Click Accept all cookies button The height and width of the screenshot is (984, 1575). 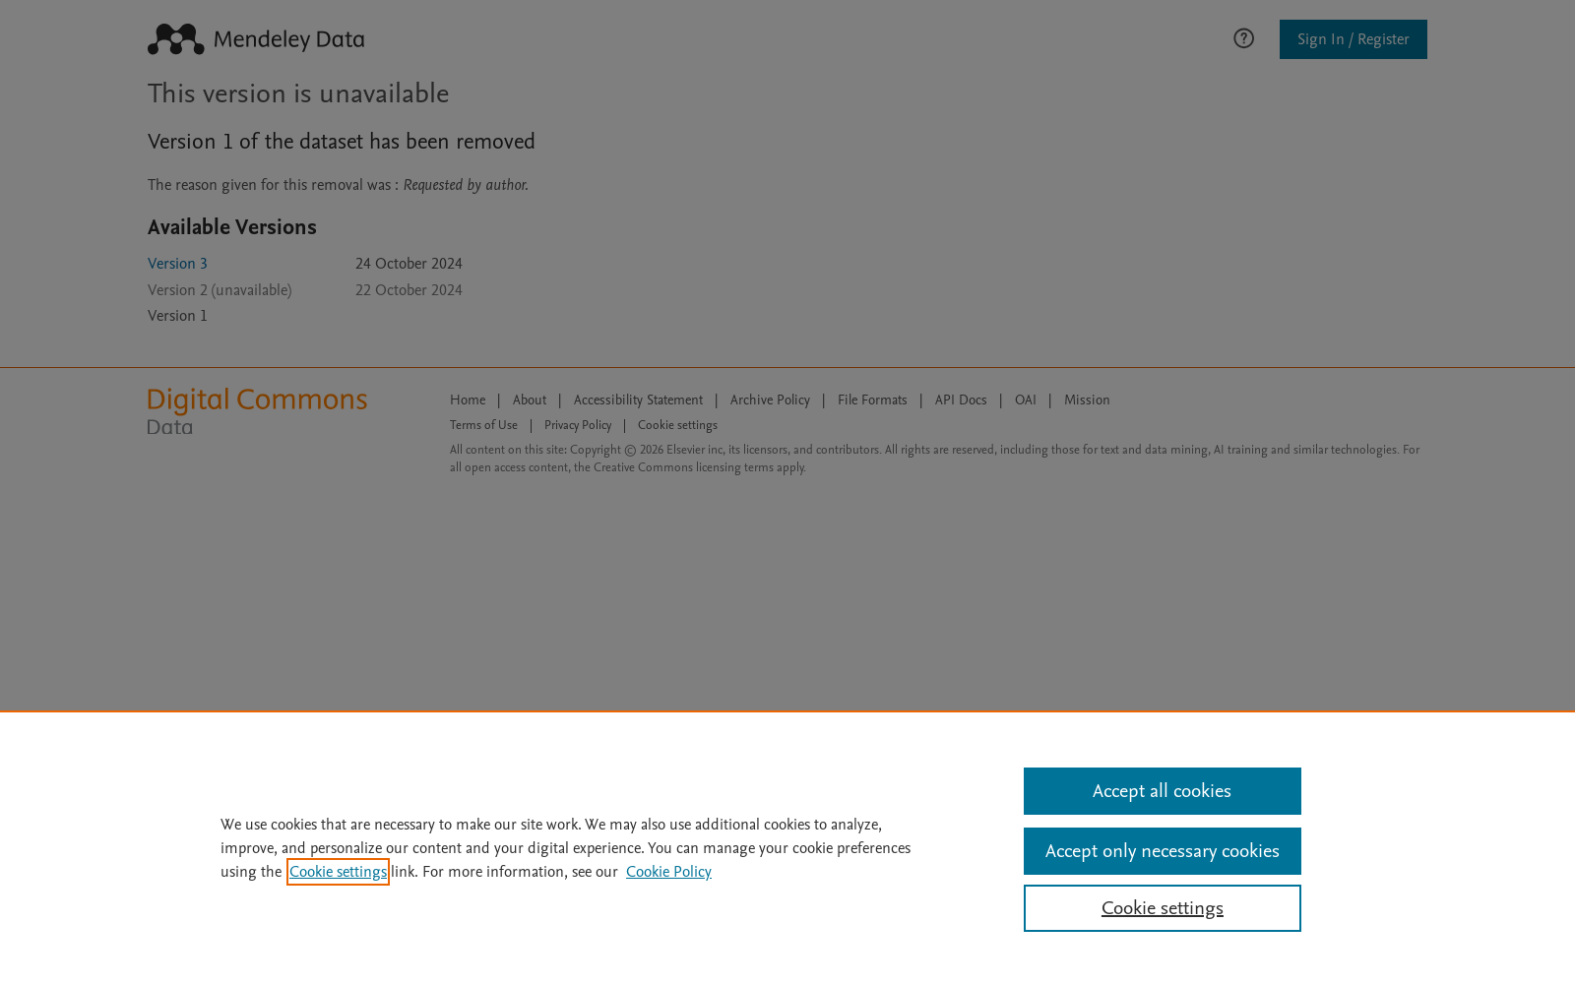[1162, 791]
